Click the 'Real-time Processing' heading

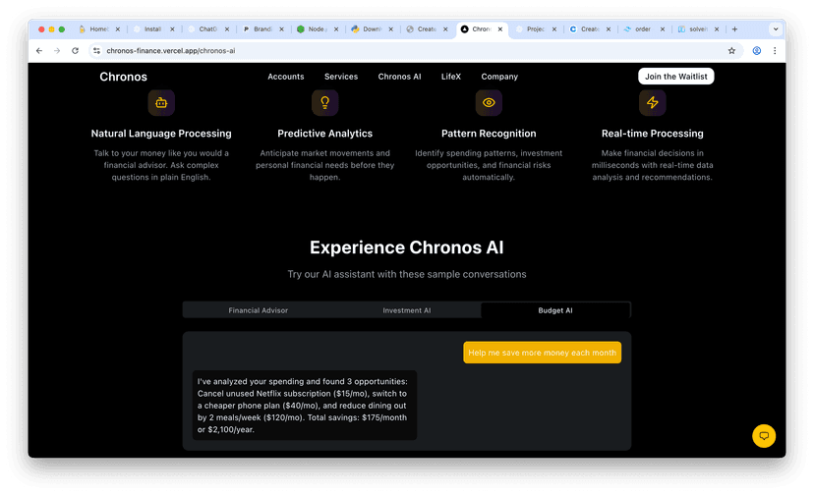coord(653,134)
